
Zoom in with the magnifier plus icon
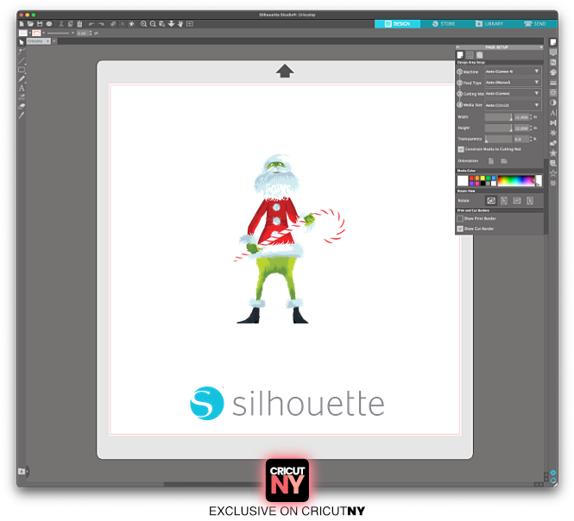point(143,24)
